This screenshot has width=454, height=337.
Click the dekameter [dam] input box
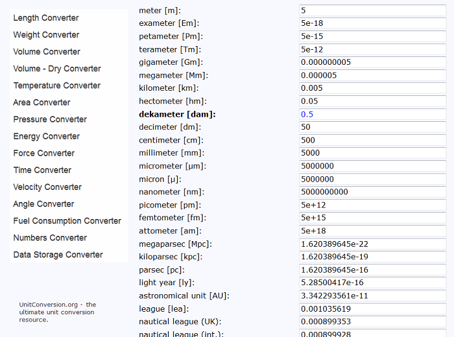coord(373,114)
